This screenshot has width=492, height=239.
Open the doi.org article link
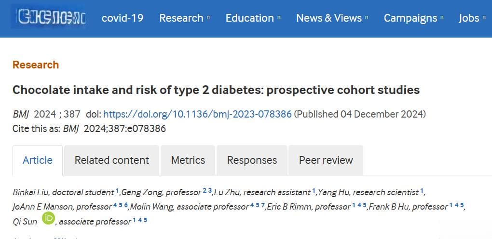tap(197, 114)
